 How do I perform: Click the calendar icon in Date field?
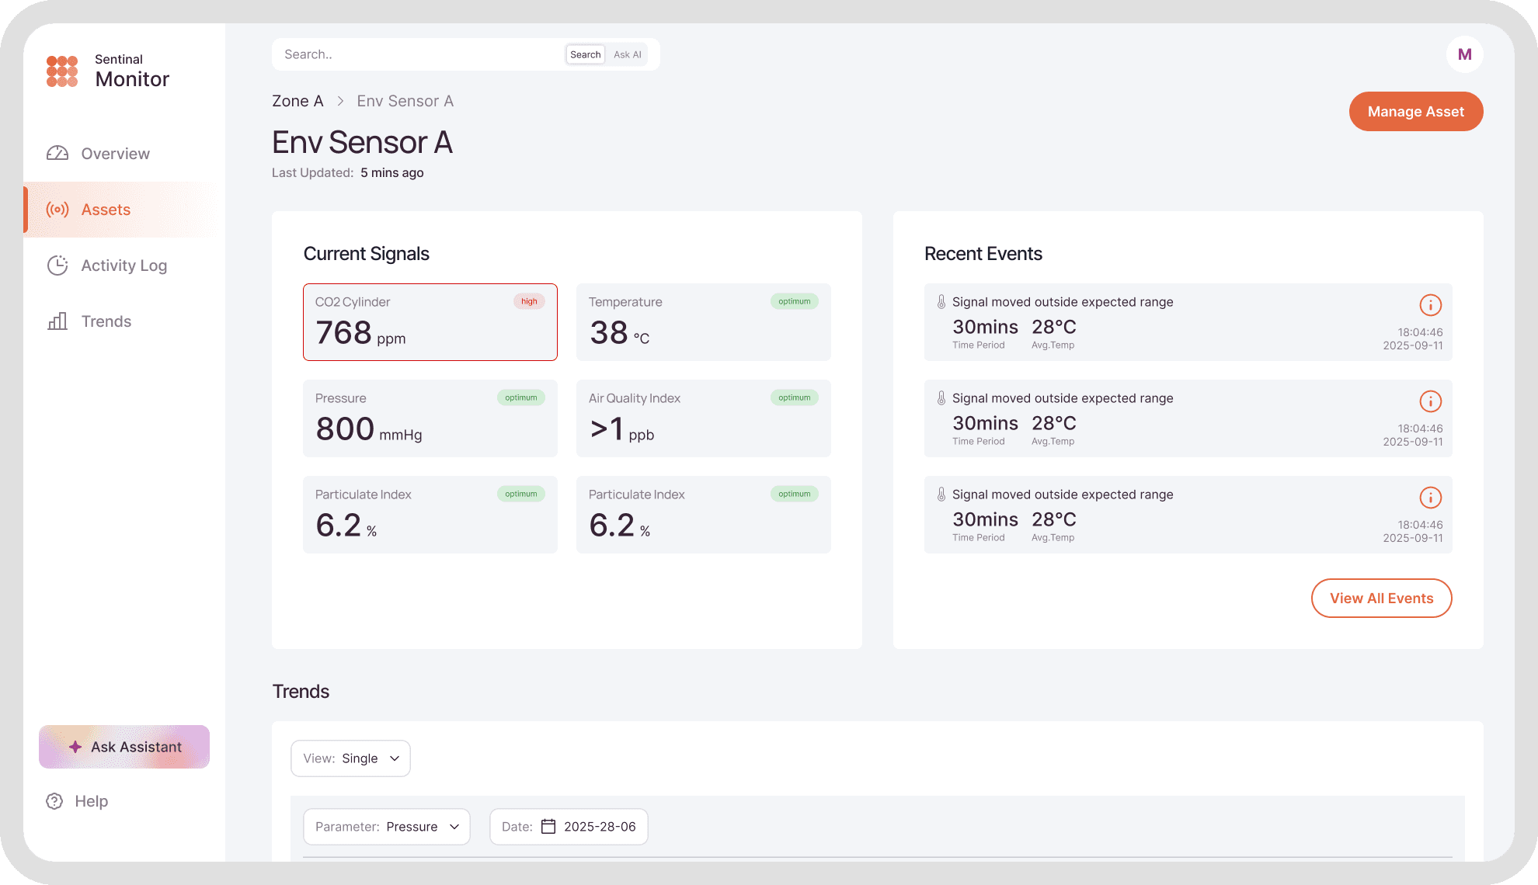(548, 827)
